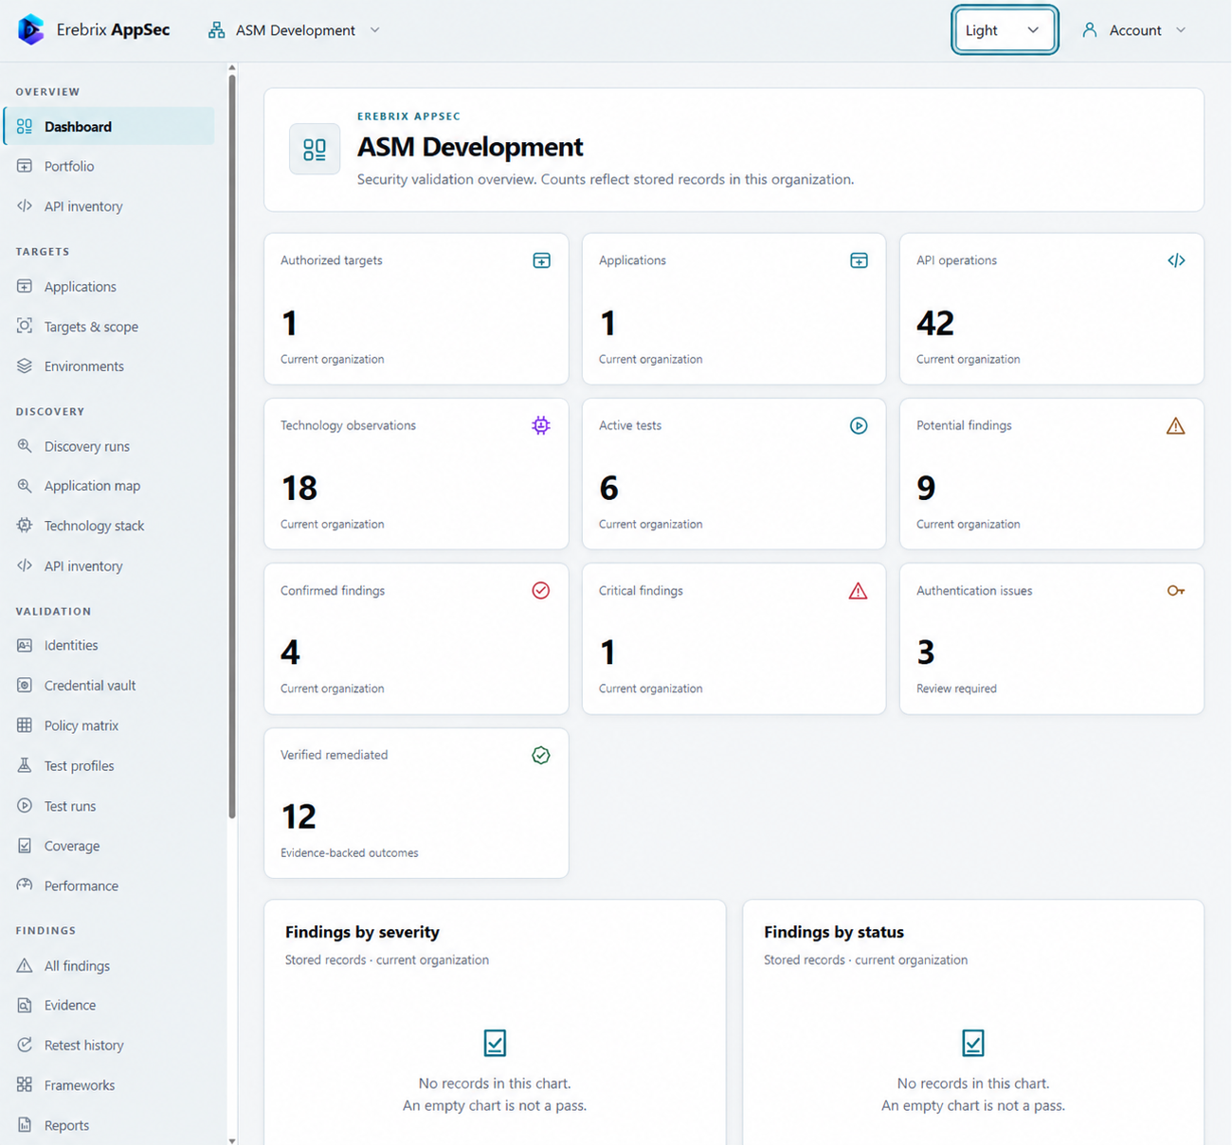Image resolution: width=1232 pixels, height=1145 pixels.
Task: Click the "Findings by severity" chart heading
Action: [x=362, y=932]
